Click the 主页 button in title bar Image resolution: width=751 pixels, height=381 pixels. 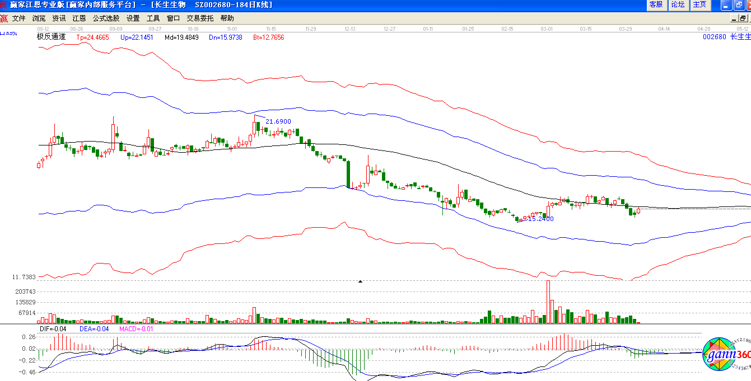pyautogui.click(x=700, y=5)
